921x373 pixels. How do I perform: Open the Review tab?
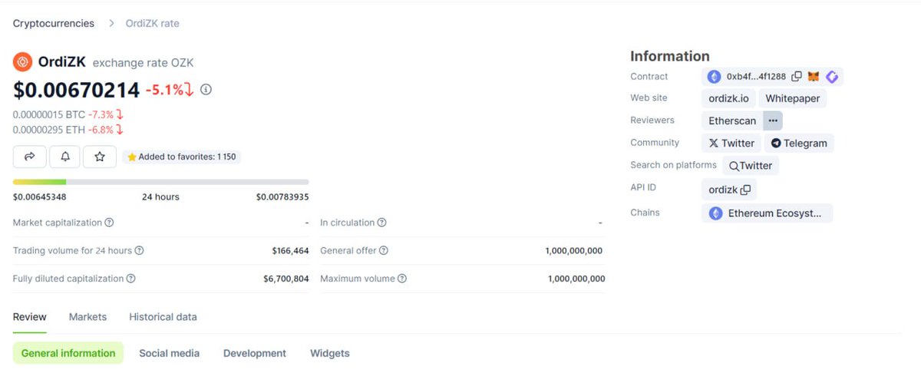pos(30,317)
